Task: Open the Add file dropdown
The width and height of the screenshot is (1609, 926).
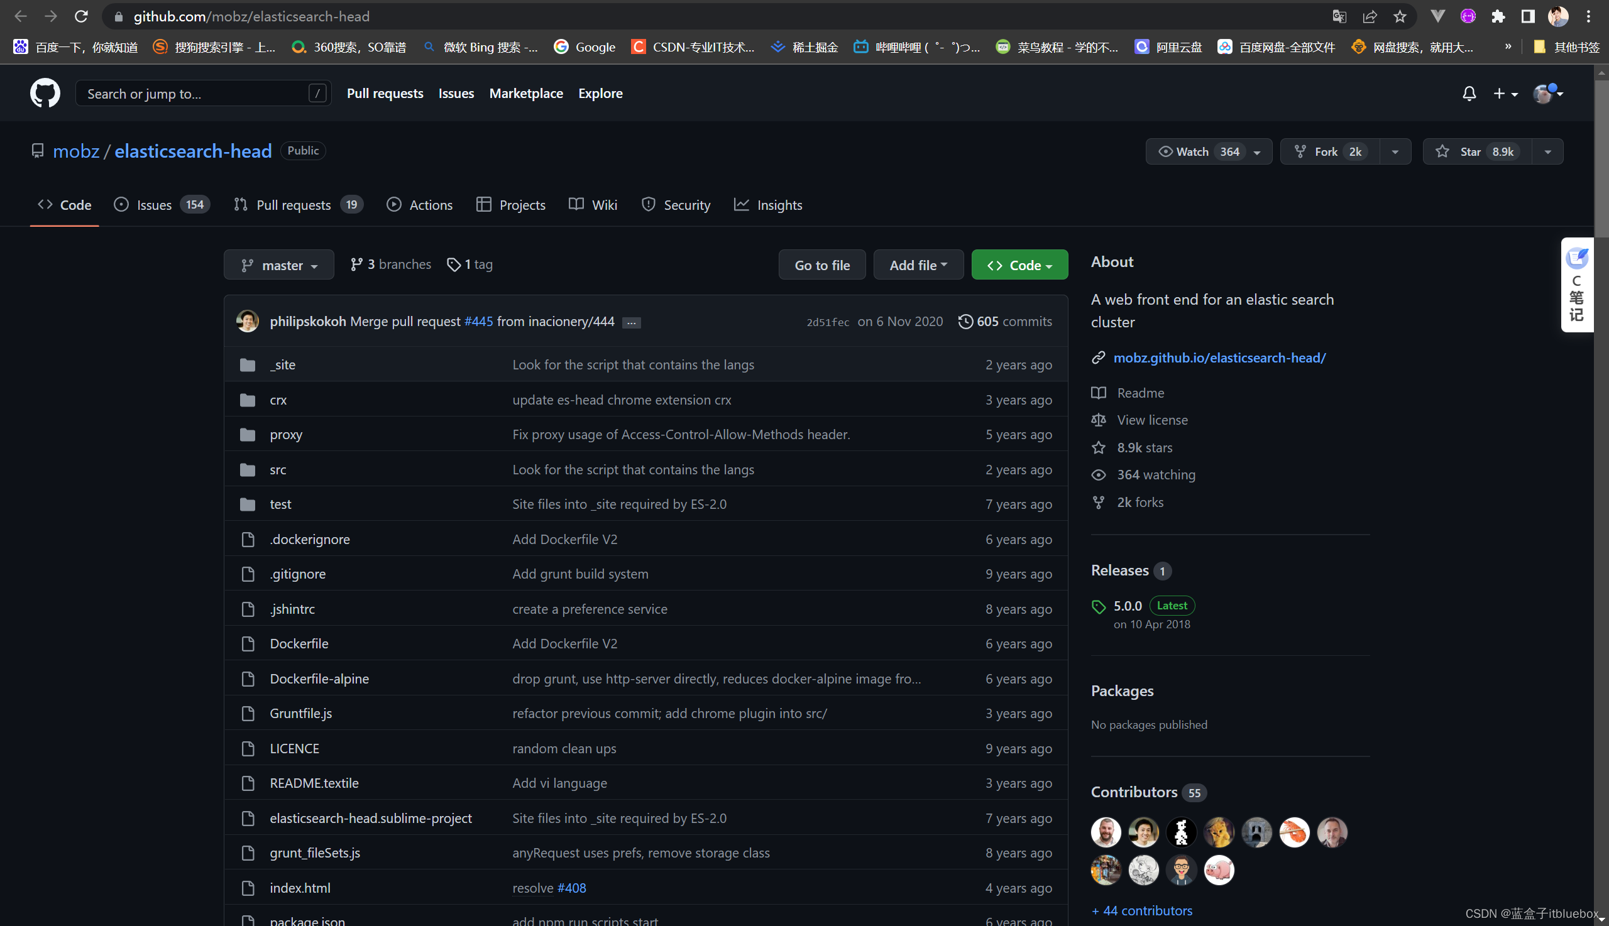Action: click(x=918, y=265)
